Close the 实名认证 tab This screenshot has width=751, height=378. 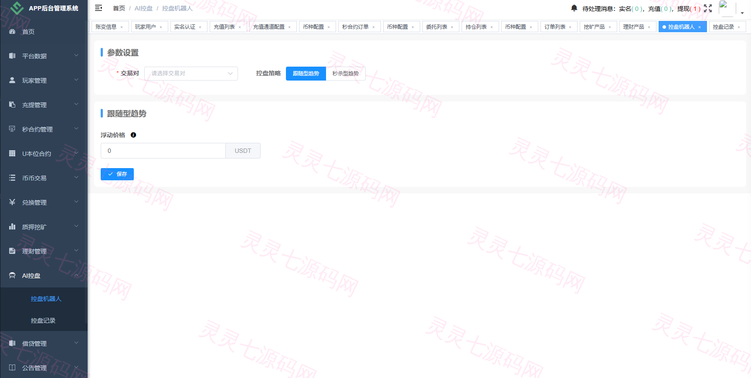click(200, 27)
